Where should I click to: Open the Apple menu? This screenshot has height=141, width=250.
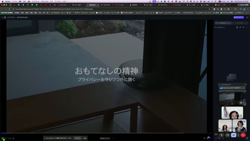2,1
